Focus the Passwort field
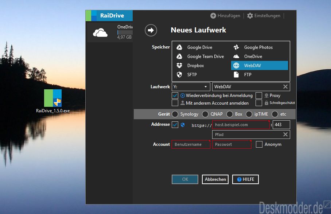Viewport: 331px width, 214px height. pos(232,144)
